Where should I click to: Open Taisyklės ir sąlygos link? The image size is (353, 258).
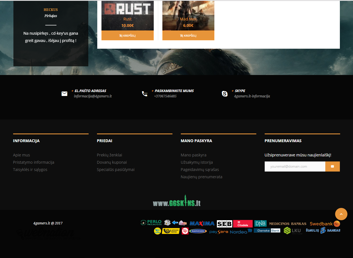(30, 170)
